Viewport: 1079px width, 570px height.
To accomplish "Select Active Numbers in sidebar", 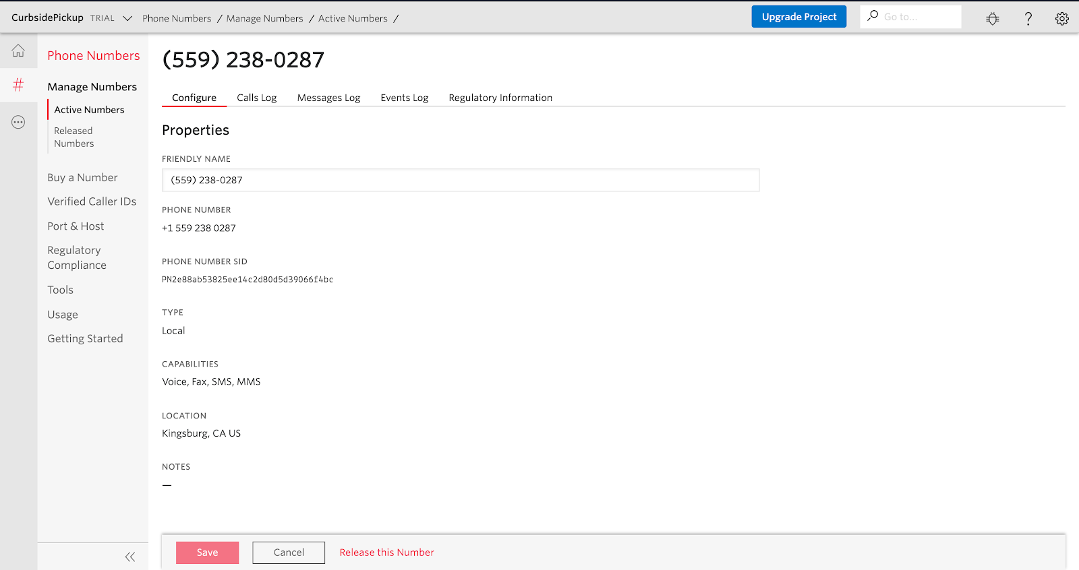I will [x=89, y=110].
